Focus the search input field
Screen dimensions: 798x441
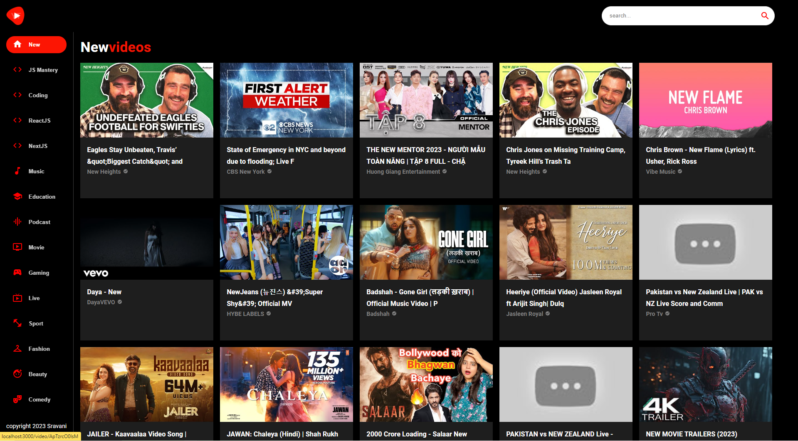click(682, 16)
